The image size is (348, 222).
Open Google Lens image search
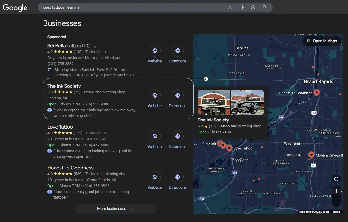click(253, 7)
